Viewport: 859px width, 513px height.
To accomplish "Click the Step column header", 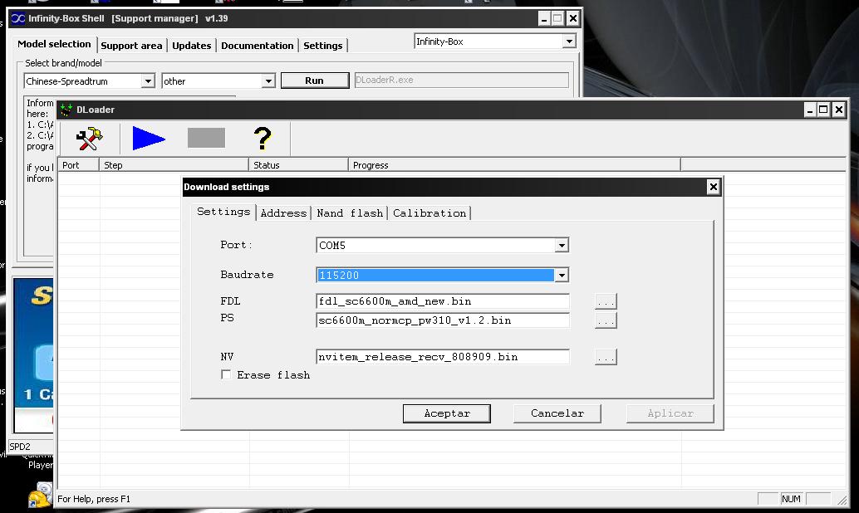I will click(174, 165).
